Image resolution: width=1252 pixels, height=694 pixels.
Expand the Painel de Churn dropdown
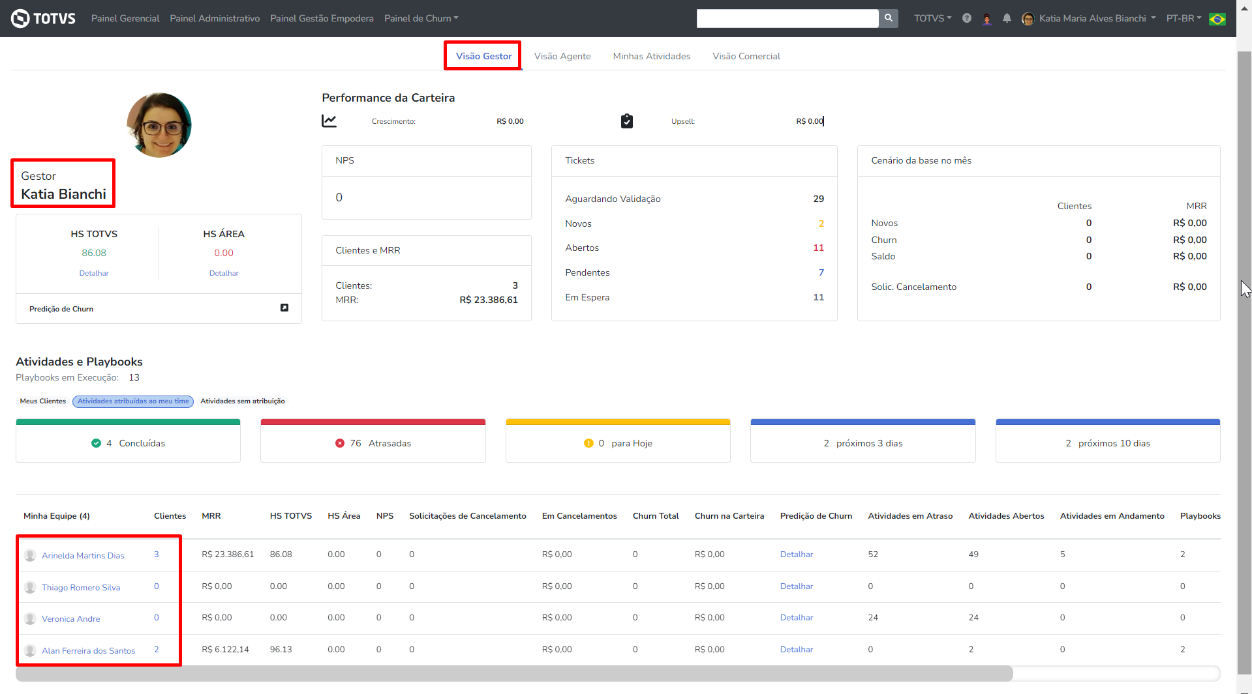point(421,18)
